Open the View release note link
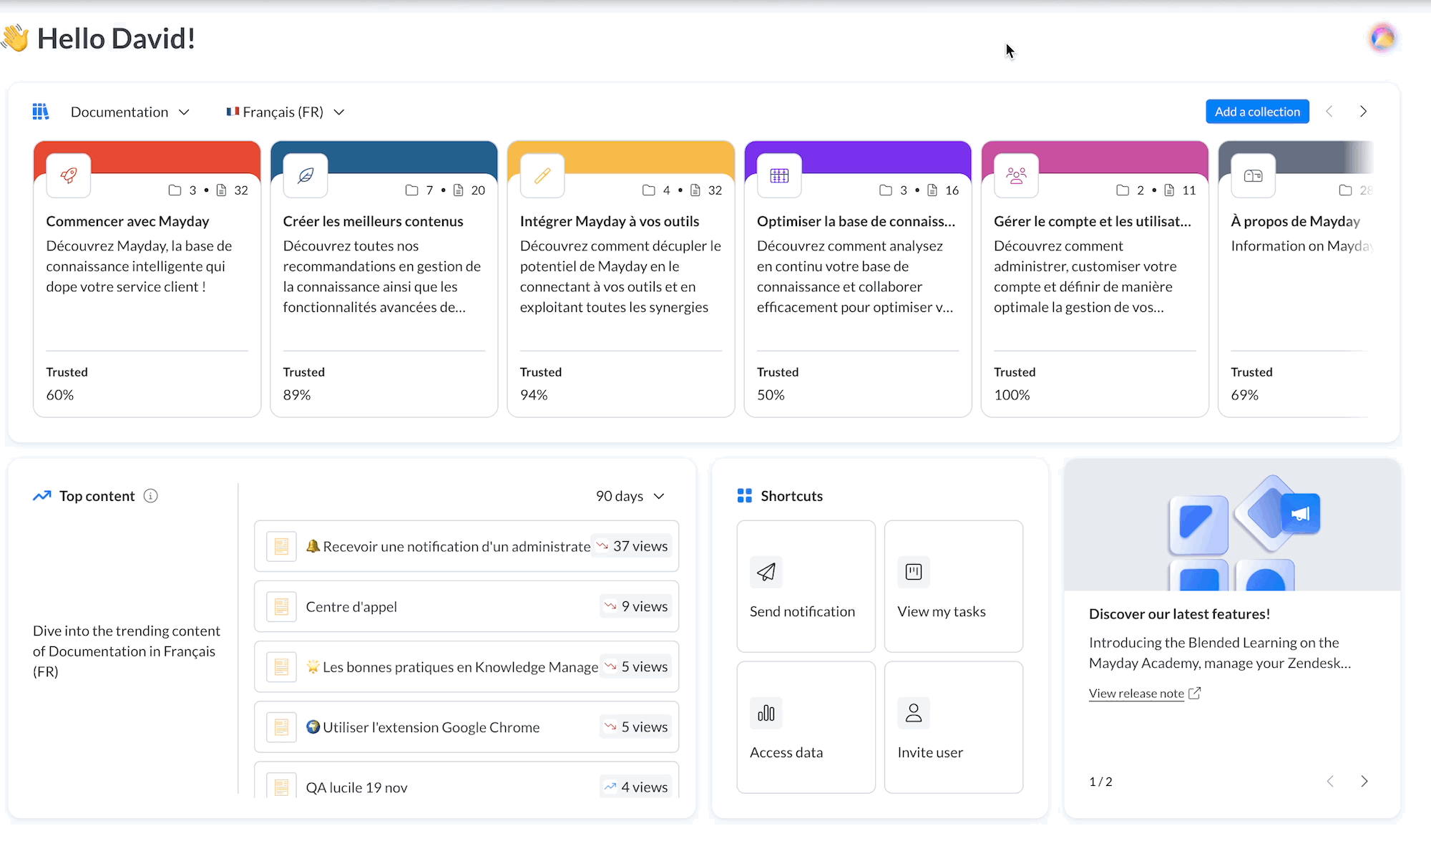1431x846 pixels. (1136, 694)
